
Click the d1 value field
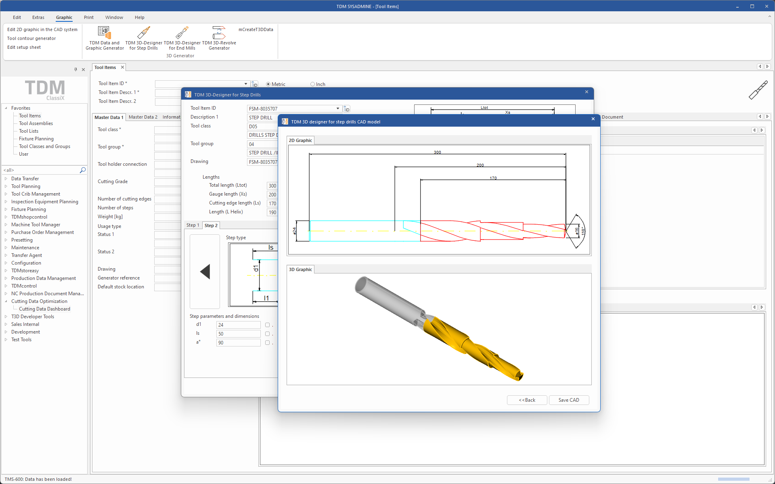tap(239, 325)
